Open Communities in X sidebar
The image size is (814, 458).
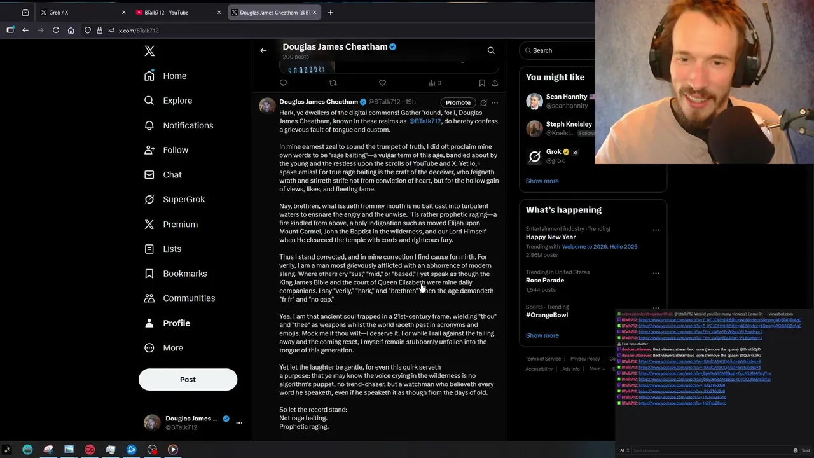coord(179,298)
